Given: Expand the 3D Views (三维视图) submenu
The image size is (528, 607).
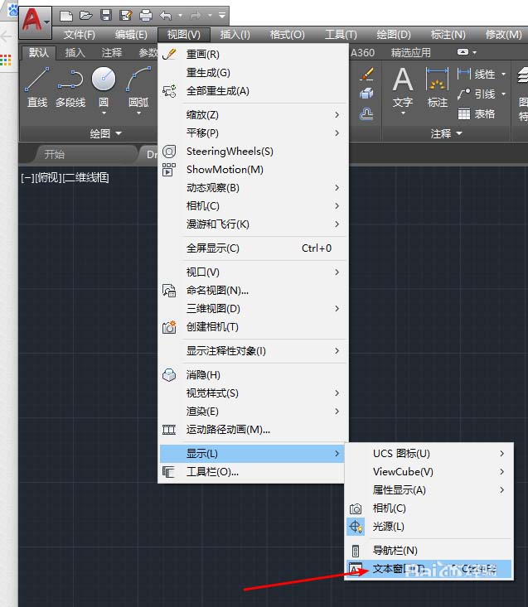Looking at the screenshot, I should click(x=252, y=309).
